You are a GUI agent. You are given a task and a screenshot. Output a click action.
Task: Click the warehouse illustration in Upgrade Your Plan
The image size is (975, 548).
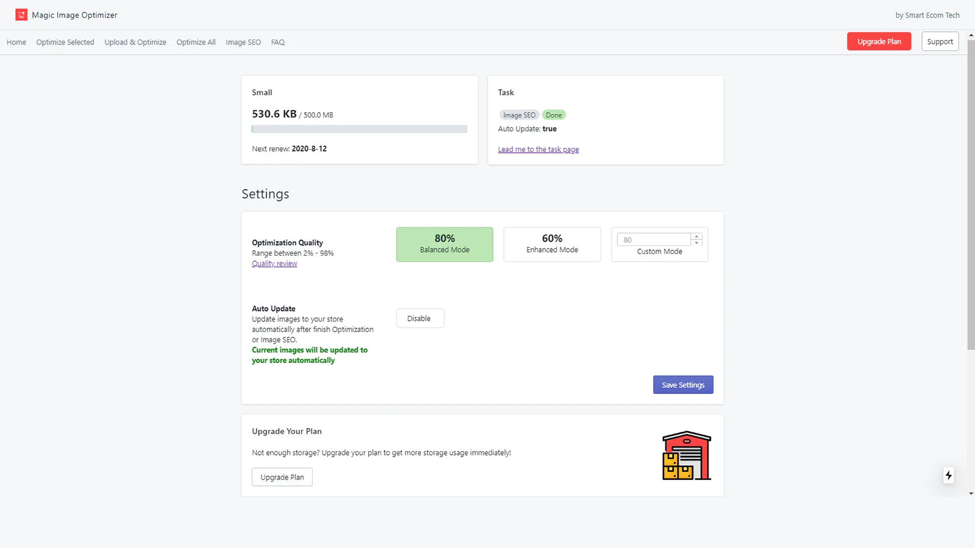[686, 455]
